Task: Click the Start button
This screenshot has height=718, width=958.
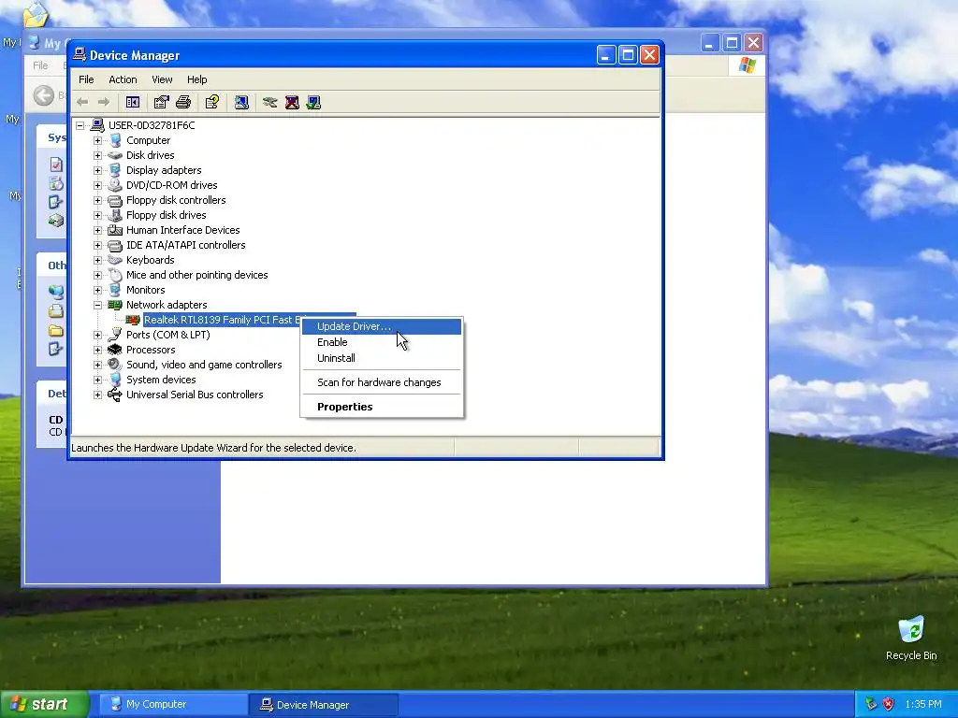Action: coord(45,704)
